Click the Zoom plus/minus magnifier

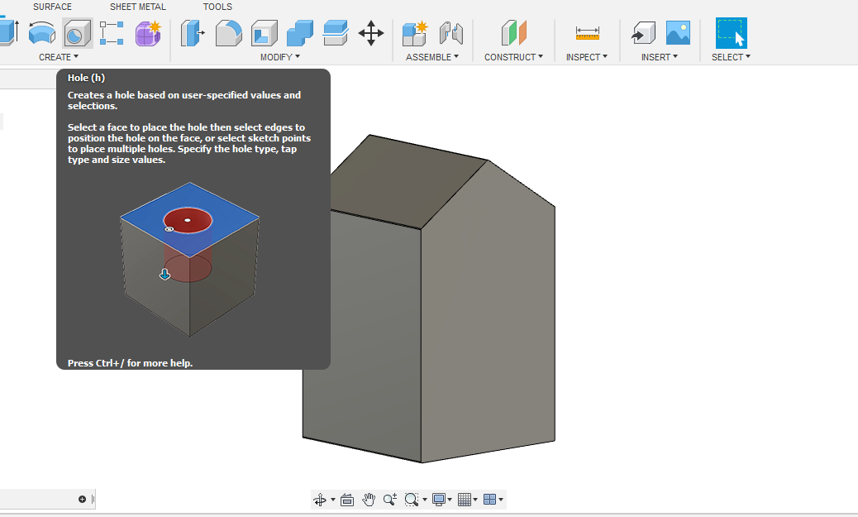point(389,500)
